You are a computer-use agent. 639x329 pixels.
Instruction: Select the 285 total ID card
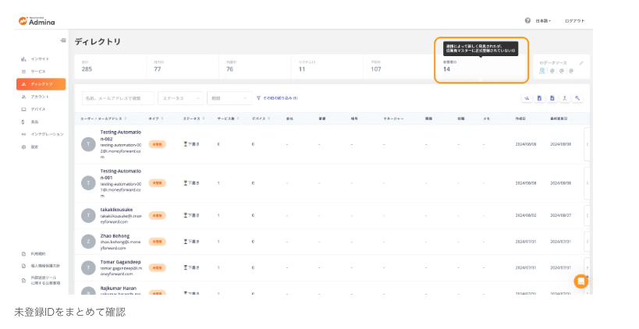click(x=111, y=66)
